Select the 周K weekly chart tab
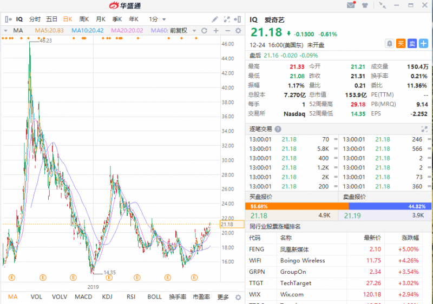Screen dimensions: 433x304 tap(84, 19)
